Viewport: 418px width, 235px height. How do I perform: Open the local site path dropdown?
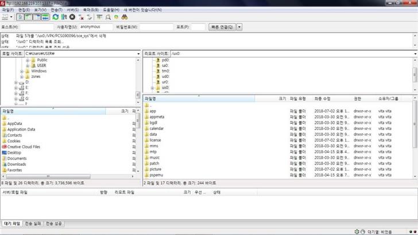click(x=138, y=53)
